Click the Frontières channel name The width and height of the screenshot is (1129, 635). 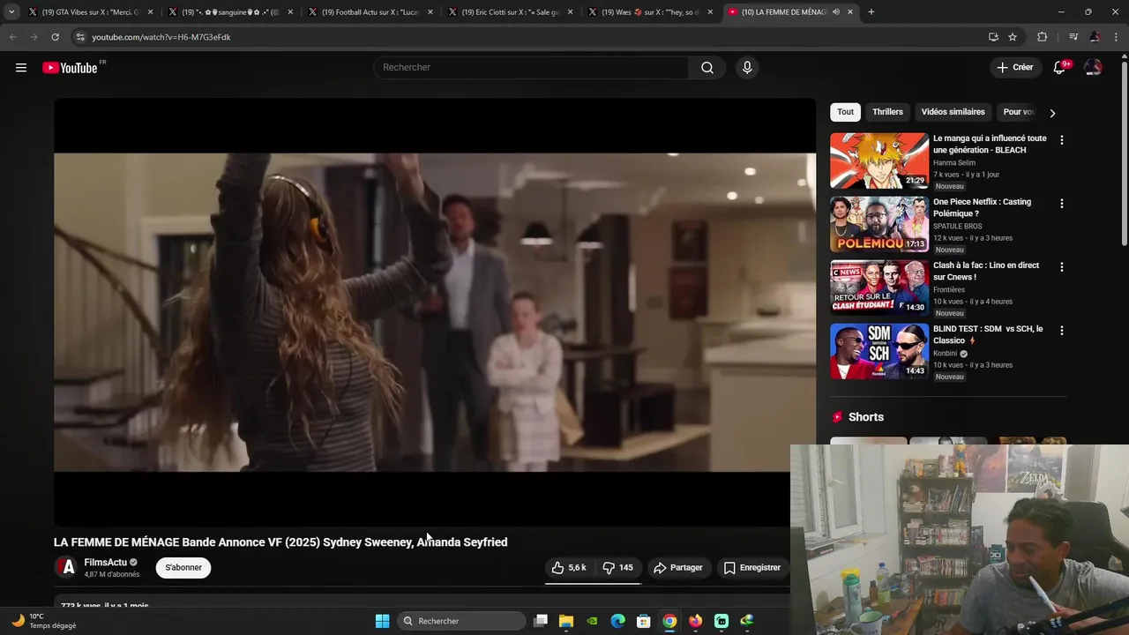(949, 290)
